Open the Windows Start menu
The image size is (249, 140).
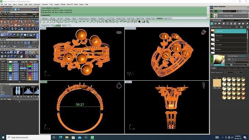coord(3,137)
